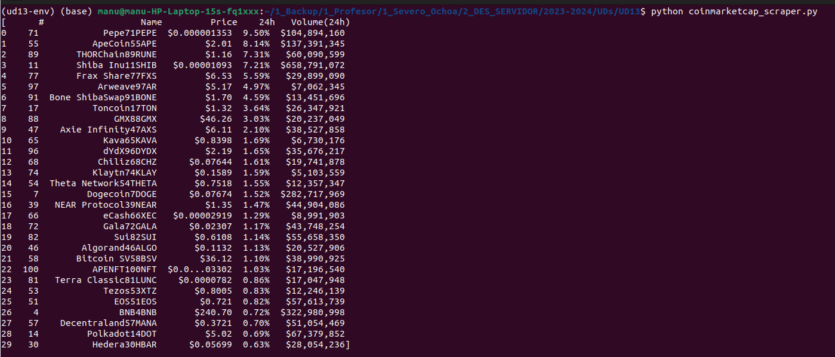Click the Bitcoin SV58BSV entry
Screen dimensions: 835x357
pyautogui.click(x=116, y=258)
